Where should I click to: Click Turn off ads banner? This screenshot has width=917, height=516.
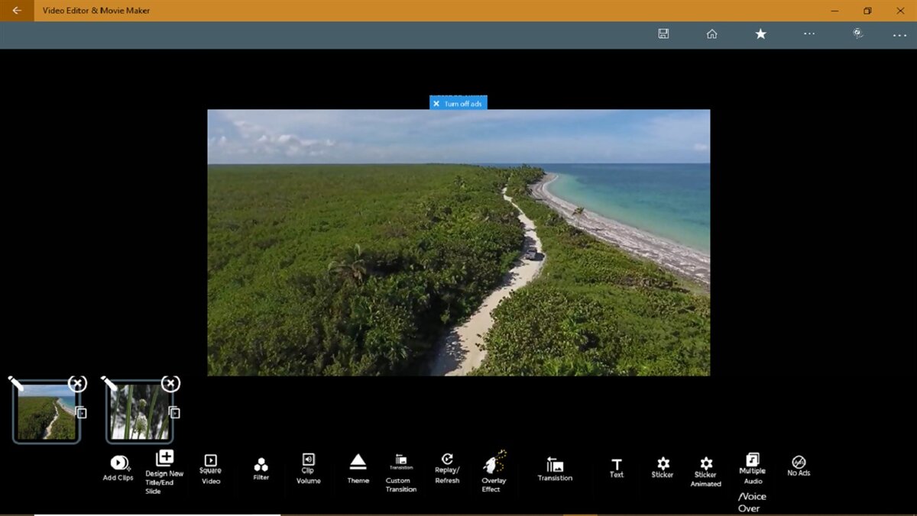coord(458,103)
